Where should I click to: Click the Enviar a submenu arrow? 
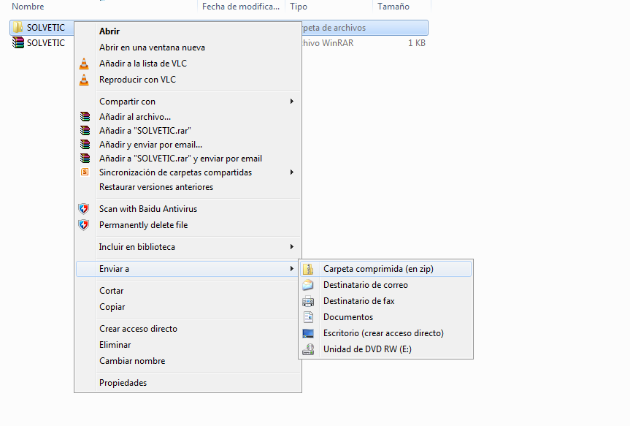point(292,269)
